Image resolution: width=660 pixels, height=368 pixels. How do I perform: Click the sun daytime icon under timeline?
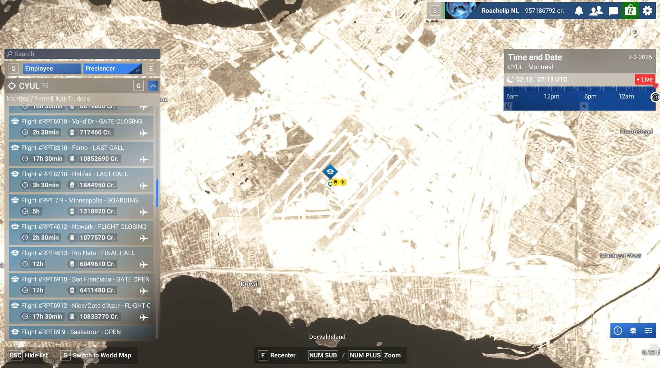coord(584,106)
